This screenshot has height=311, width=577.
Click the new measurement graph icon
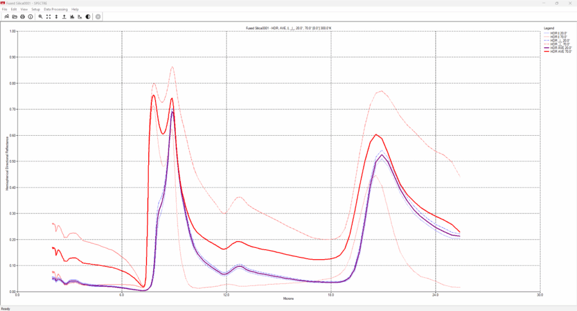point(6,17)
